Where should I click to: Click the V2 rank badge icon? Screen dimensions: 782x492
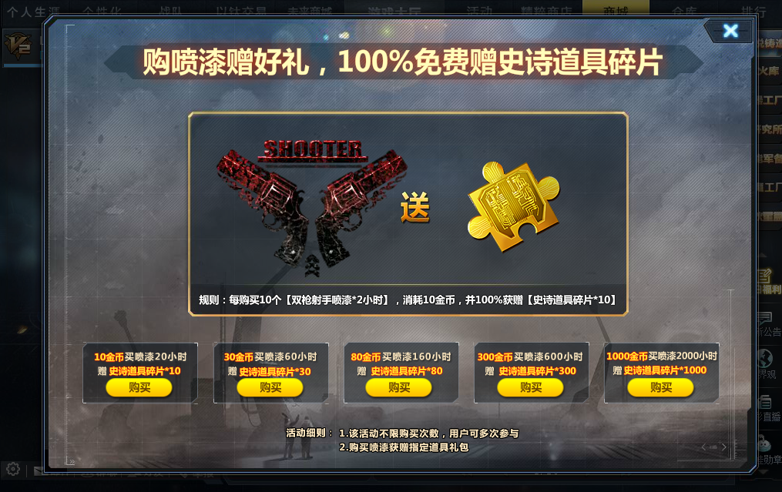click(18, 46)
